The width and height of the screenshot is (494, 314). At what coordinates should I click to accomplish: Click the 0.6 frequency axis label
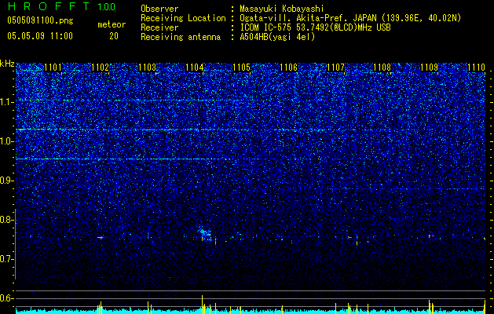click(x=6, y=298)
